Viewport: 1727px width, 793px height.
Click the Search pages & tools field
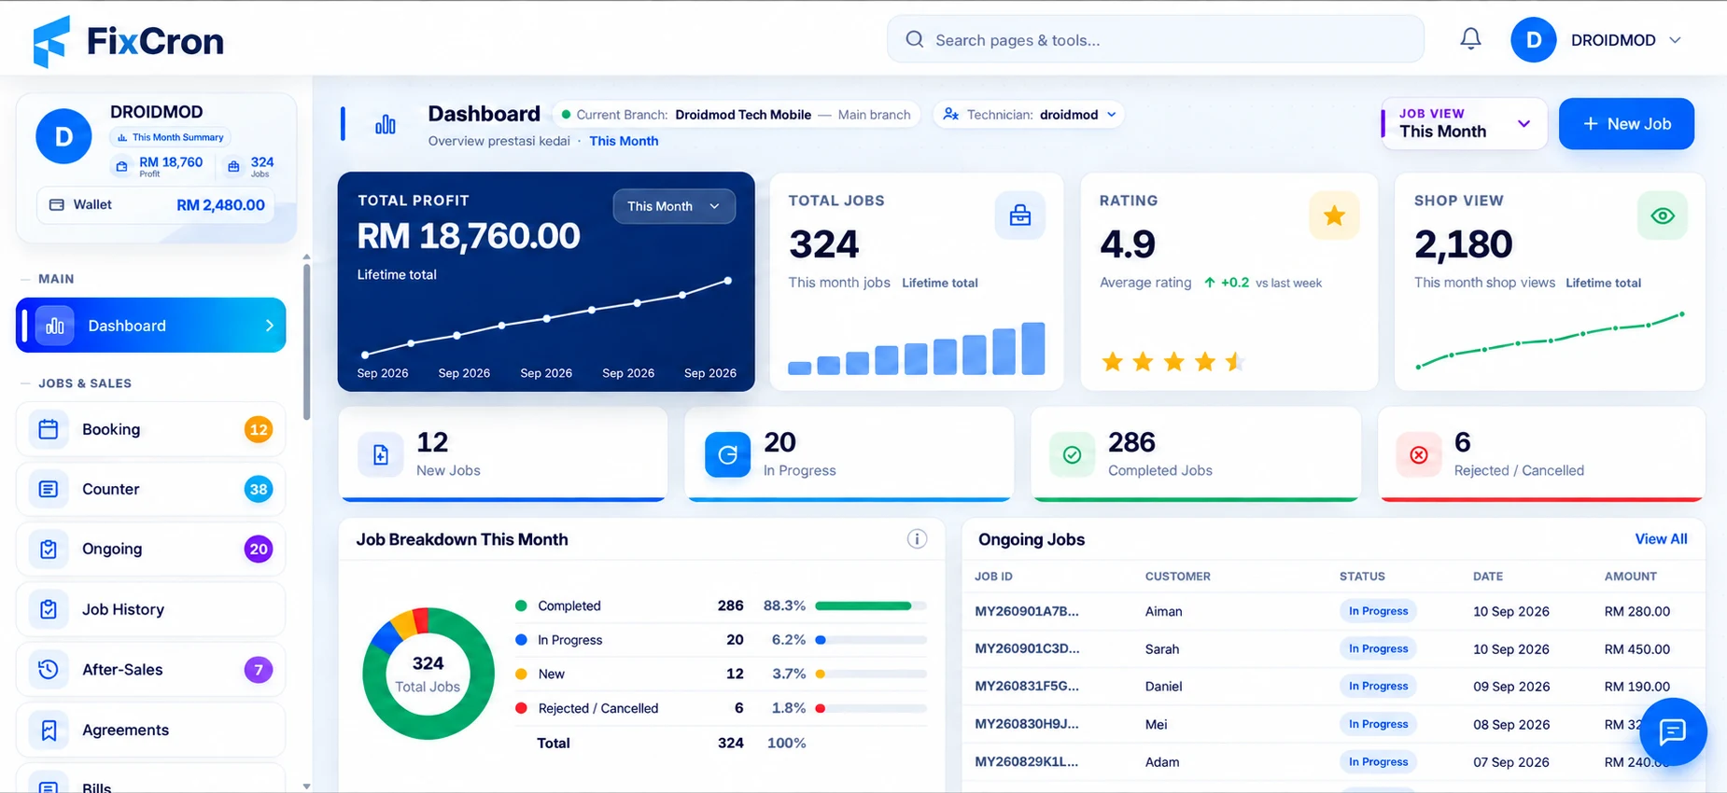(x=1156, y=39)
